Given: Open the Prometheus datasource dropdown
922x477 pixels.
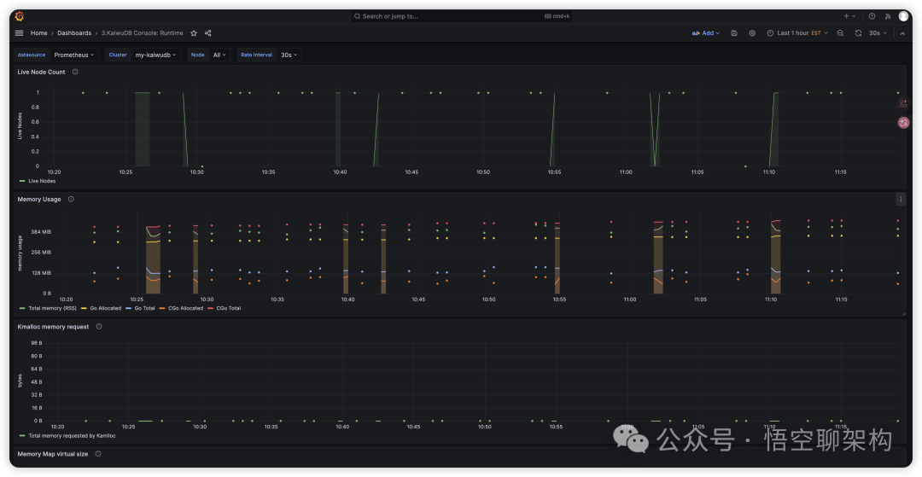Looking at the screenshot, I should pyautogui.click(x=74, y=55).
